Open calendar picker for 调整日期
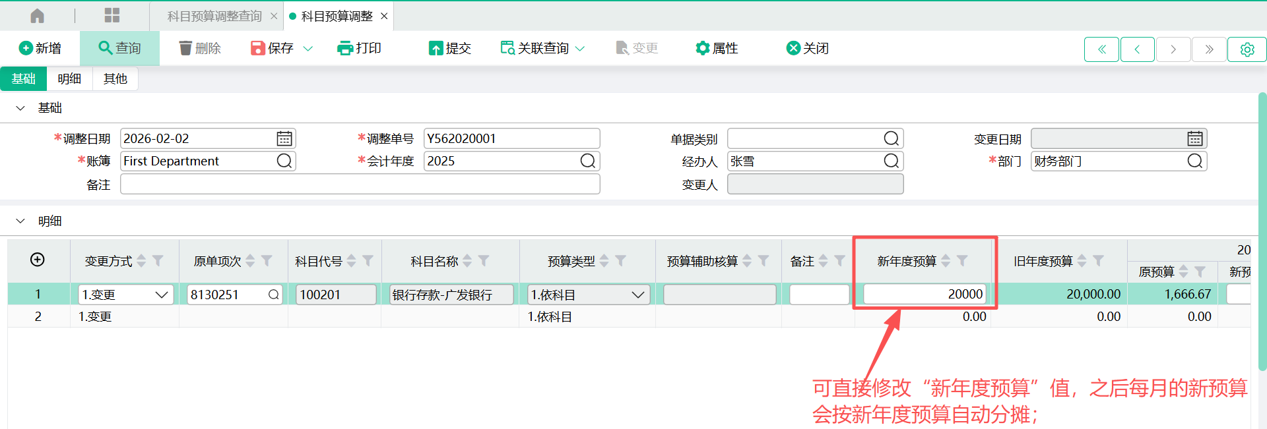1267x429 pixels. tap(284, 138)
